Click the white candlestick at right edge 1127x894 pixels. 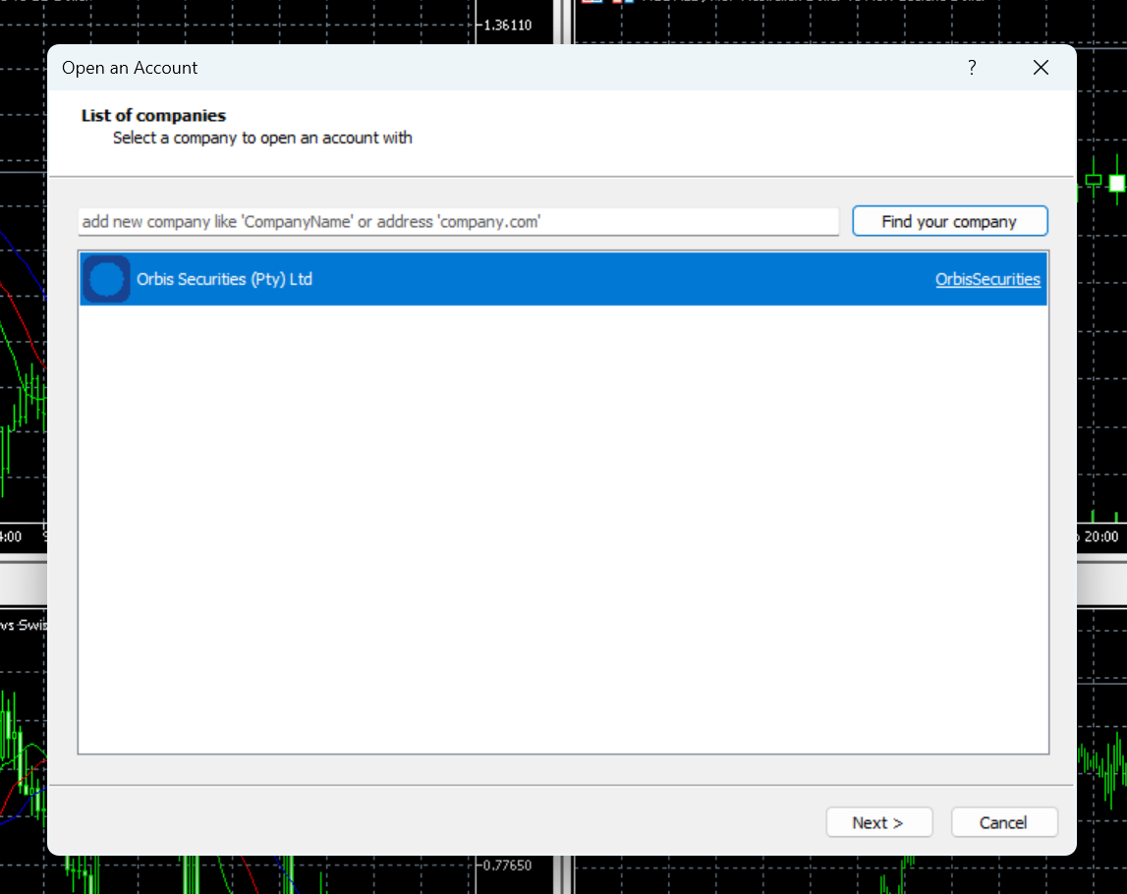1116,183
